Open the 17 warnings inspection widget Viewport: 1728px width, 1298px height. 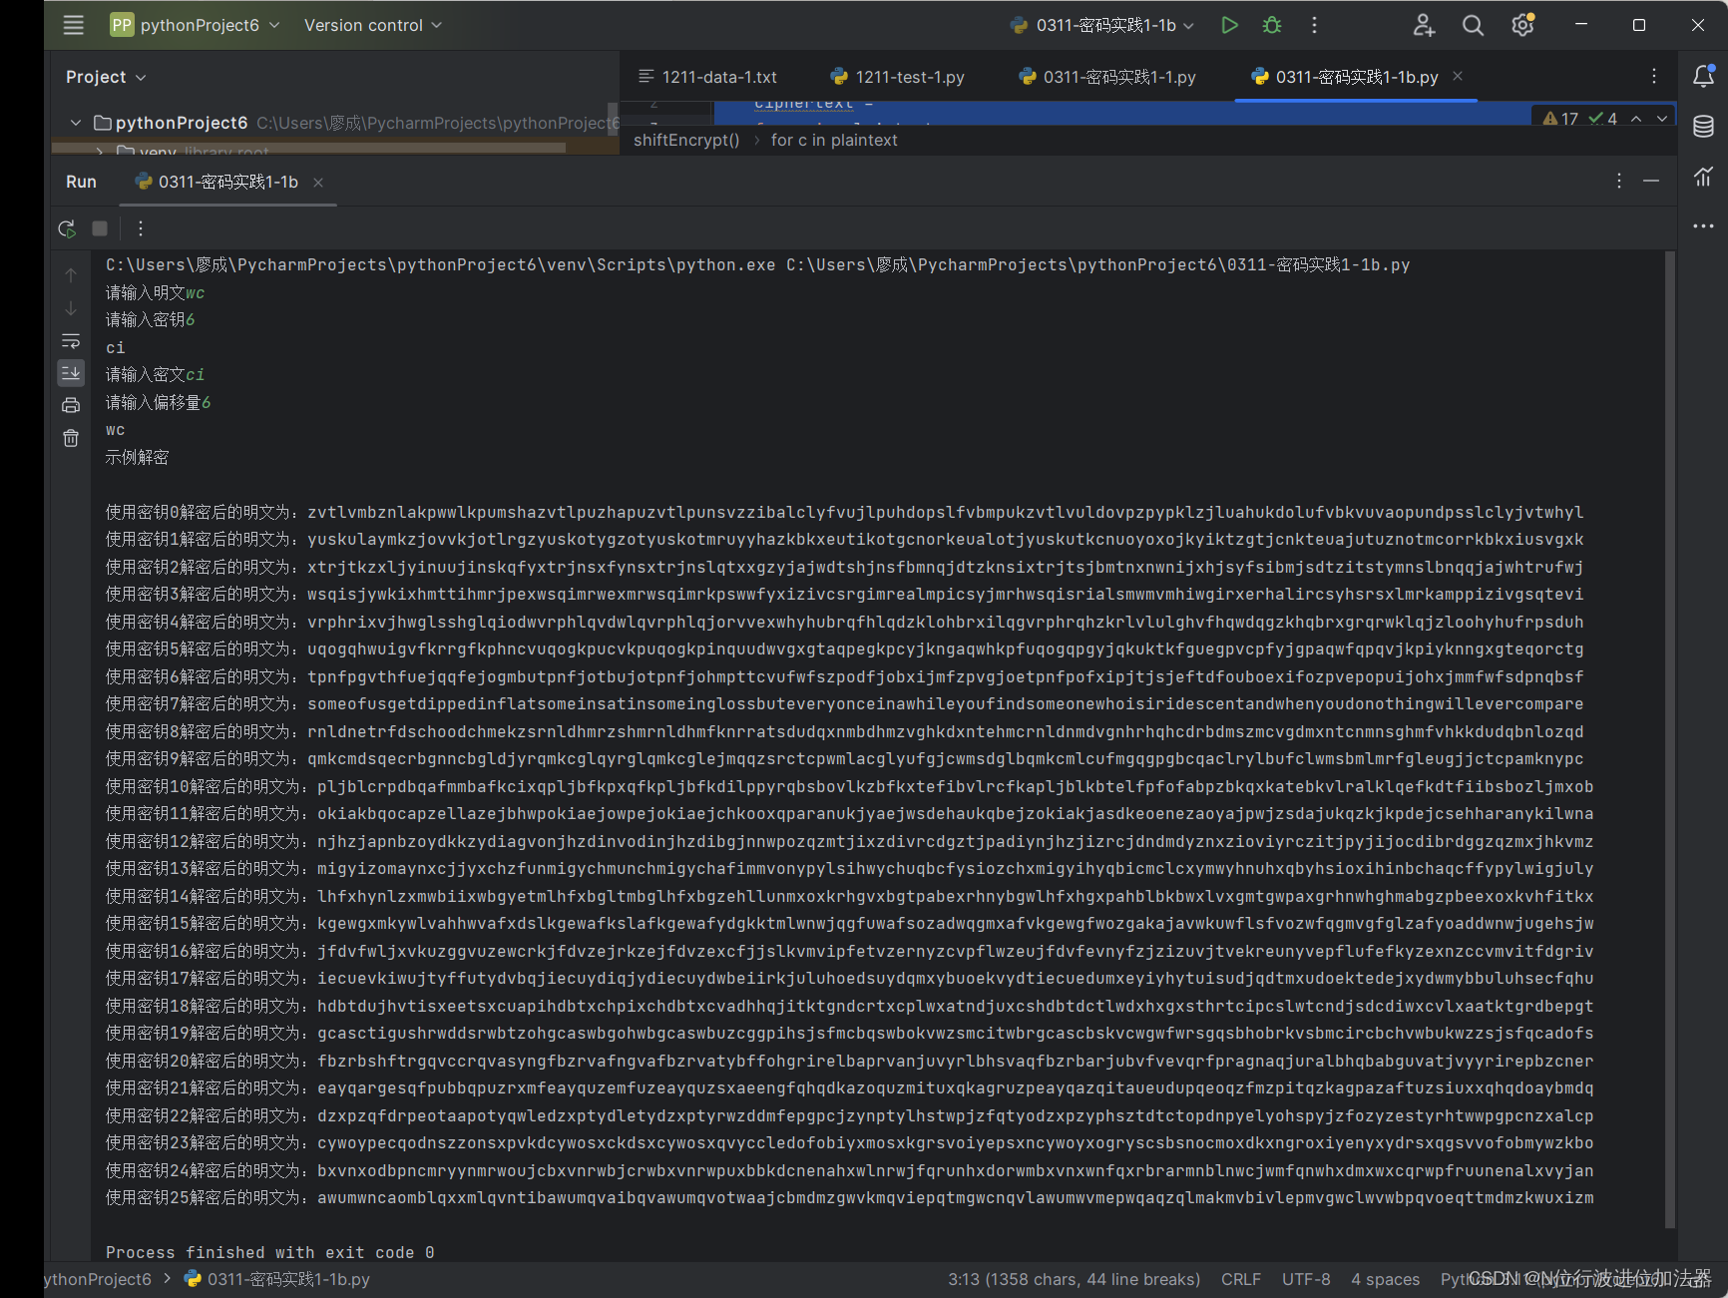pyautogui.click(x=1560, y=119)
